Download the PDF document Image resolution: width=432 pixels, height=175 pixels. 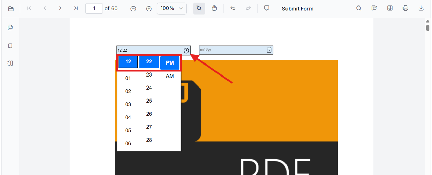(421, 8)
